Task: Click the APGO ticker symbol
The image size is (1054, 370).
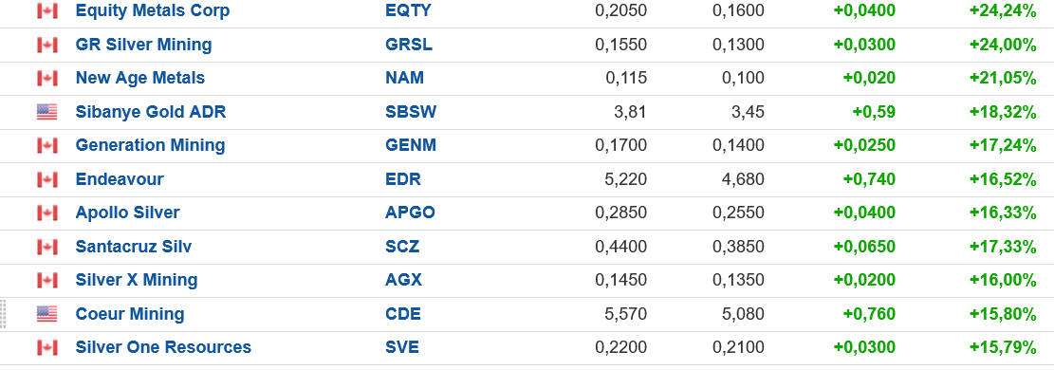Action: [410, 213]
